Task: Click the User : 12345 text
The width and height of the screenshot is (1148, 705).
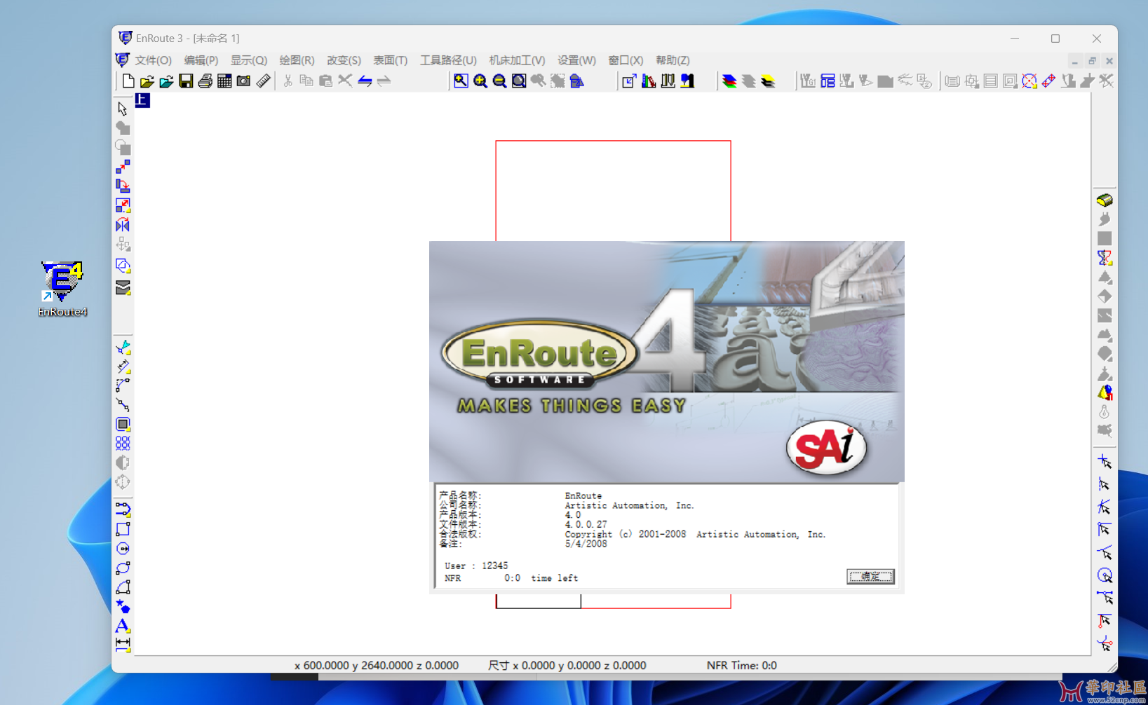Action: 476,566
